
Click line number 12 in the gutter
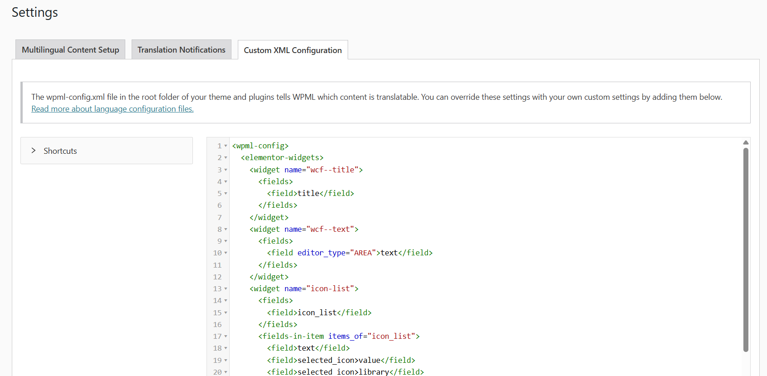(217, 277)
